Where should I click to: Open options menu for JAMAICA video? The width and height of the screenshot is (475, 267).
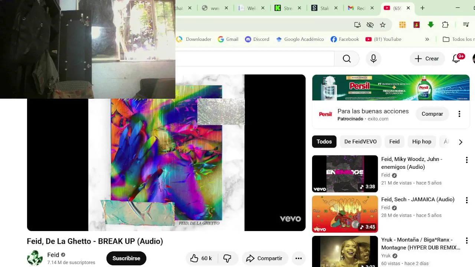(466, 200)
